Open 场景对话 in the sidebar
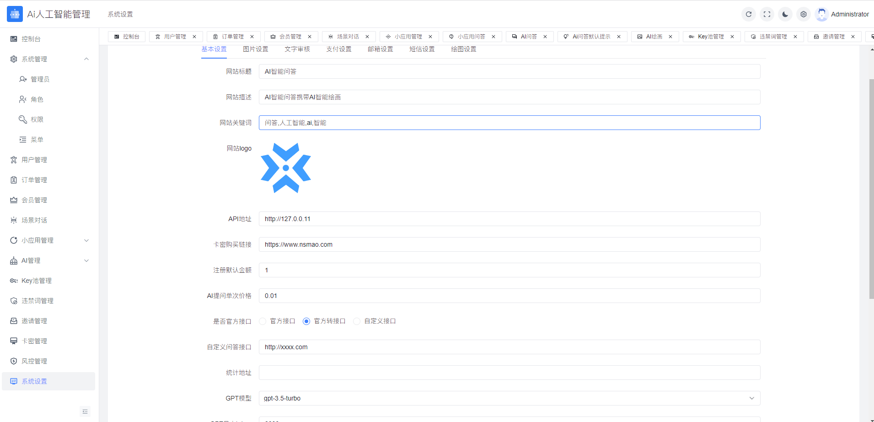Viewport: 874px width, 422px height. (49, 220)
